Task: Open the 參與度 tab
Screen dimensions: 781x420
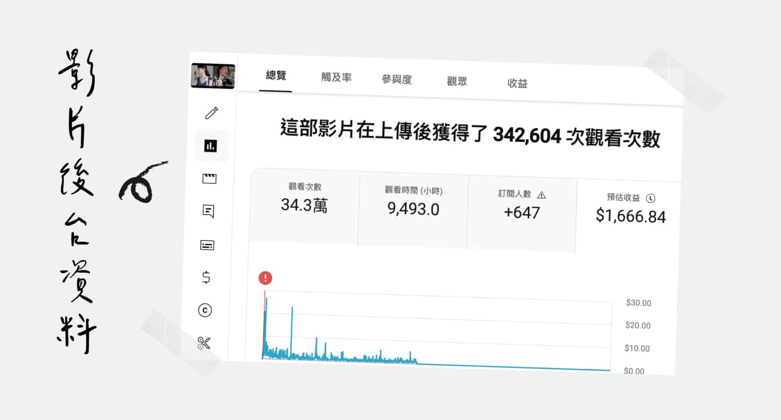Action: coord(396,80)
